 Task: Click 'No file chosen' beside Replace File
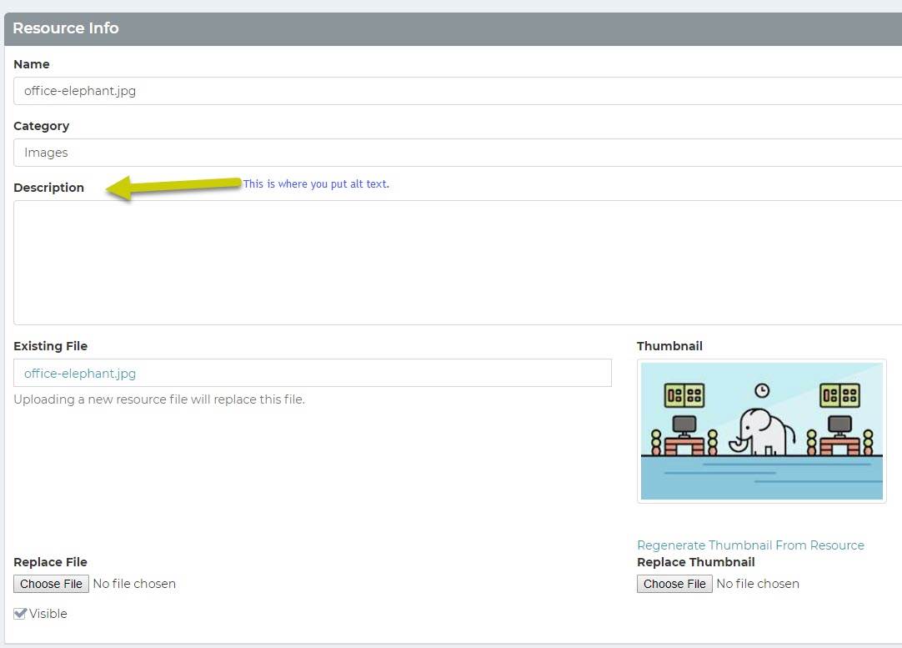pos(134,584)
